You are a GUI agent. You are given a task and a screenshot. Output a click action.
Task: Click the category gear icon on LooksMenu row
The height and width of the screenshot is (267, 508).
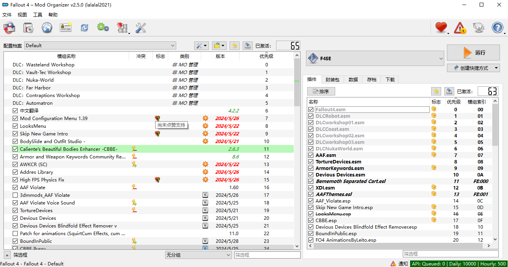point(205,126)
